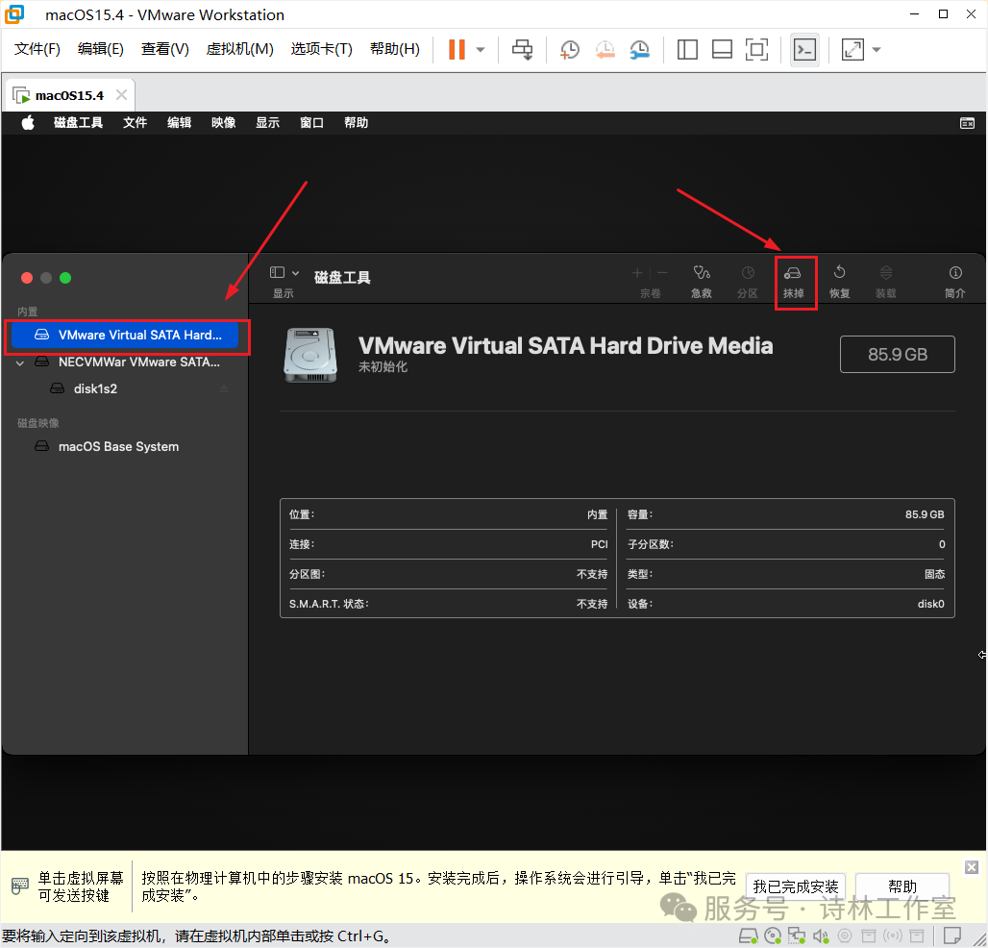Screen dimensions: 988x948
Task: Click the 固态 type value
Action: pyautogui.click(x=934, y=574)
